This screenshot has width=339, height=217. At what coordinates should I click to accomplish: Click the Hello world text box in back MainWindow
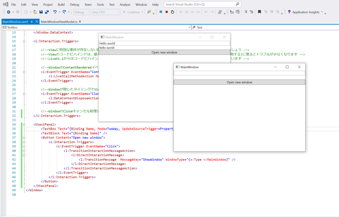(x=164, y=43)
